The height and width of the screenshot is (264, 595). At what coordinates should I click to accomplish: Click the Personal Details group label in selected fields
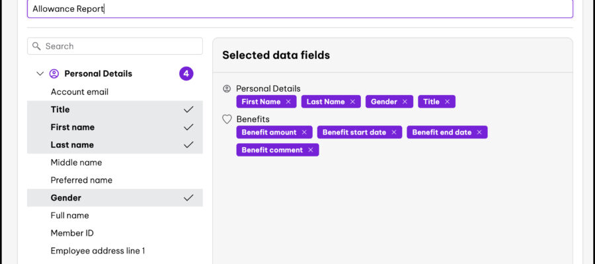(268, 88)
